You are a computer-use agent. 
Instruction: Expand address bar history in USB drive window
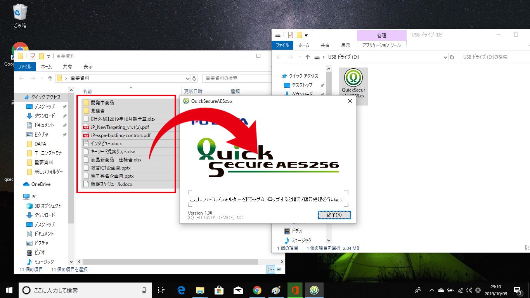(x=445, y=57)
